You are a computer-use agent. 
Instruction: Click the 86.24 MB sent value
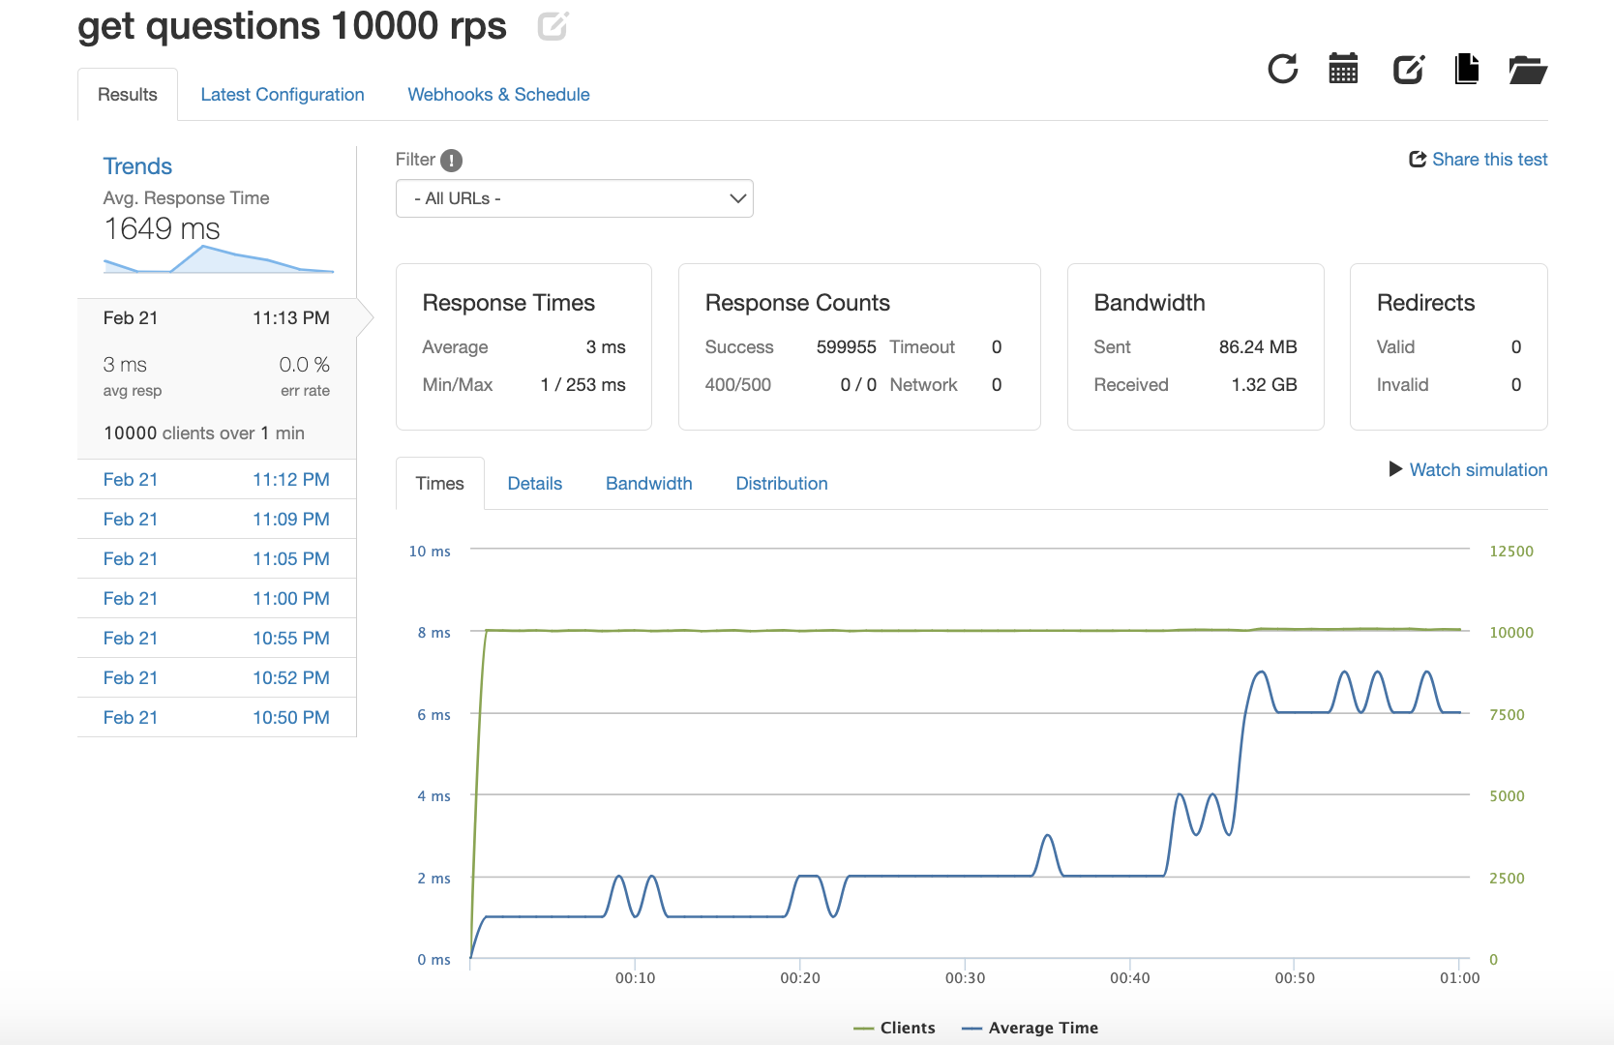(1258, 347)
